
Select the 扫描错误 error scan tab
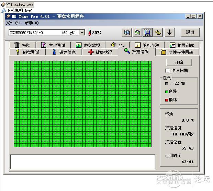[x=137, y=52]
